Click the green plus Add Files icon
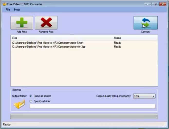This screenshot has height=129, width=169. (22, 23)
